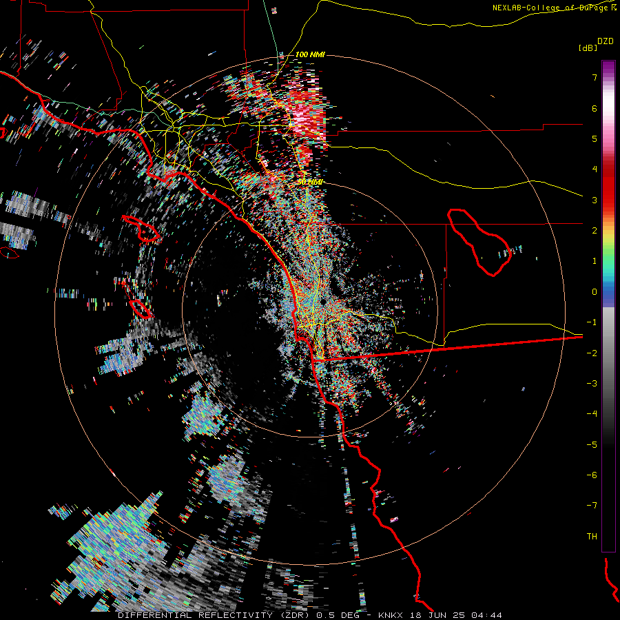Click the -5 value on the dB scale
The width and height of the screenshot is (620, 620).
pyautogui.click(x=592, y=445)
